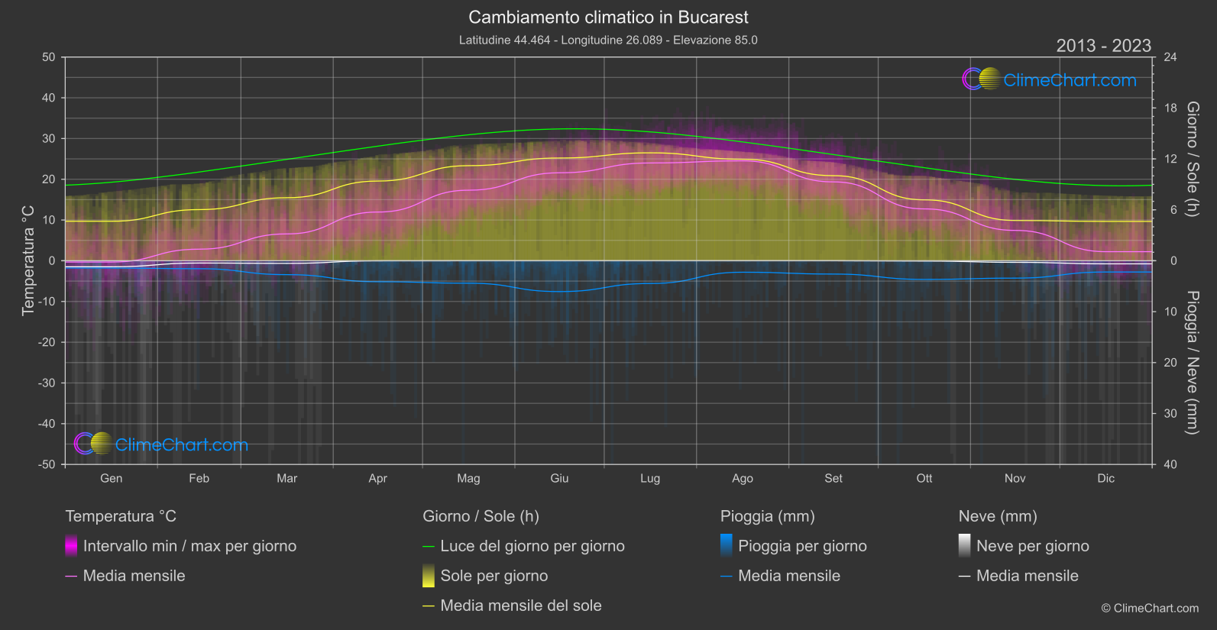Viewport: 1217px width, 630px height.
Task: Click the 'Nov' month axis label
Action: tap(1015, 479)
